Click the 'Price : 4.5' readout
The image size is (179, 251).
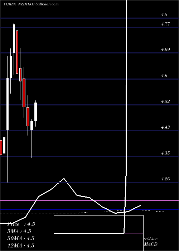(x=21, y=224)
